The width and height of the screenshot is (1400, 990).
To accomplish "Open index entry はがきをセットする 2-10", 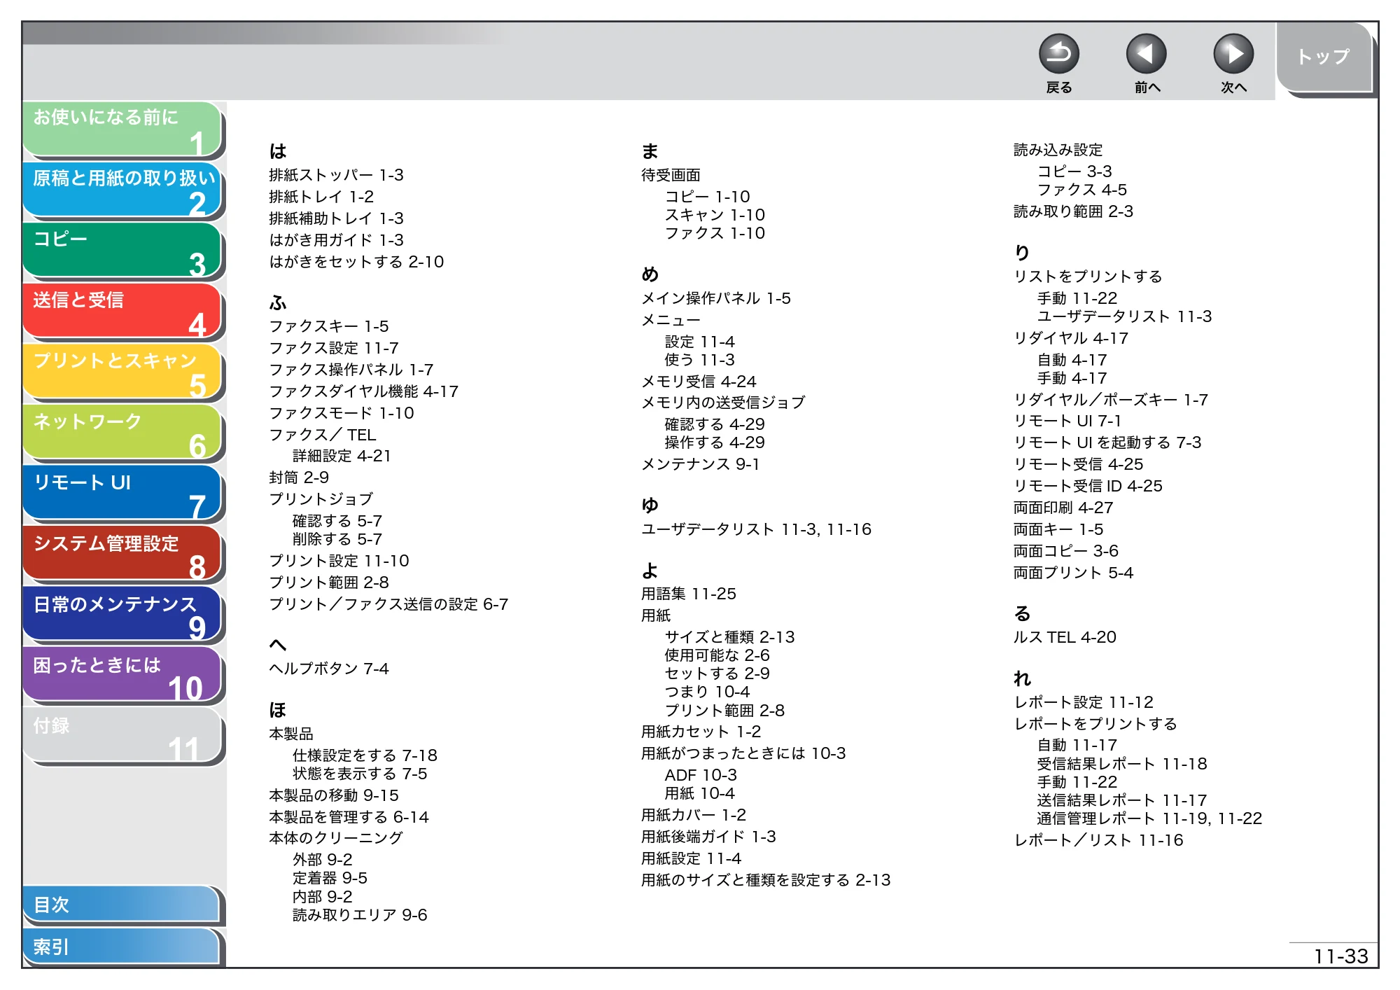I will (x=356, y=262).
